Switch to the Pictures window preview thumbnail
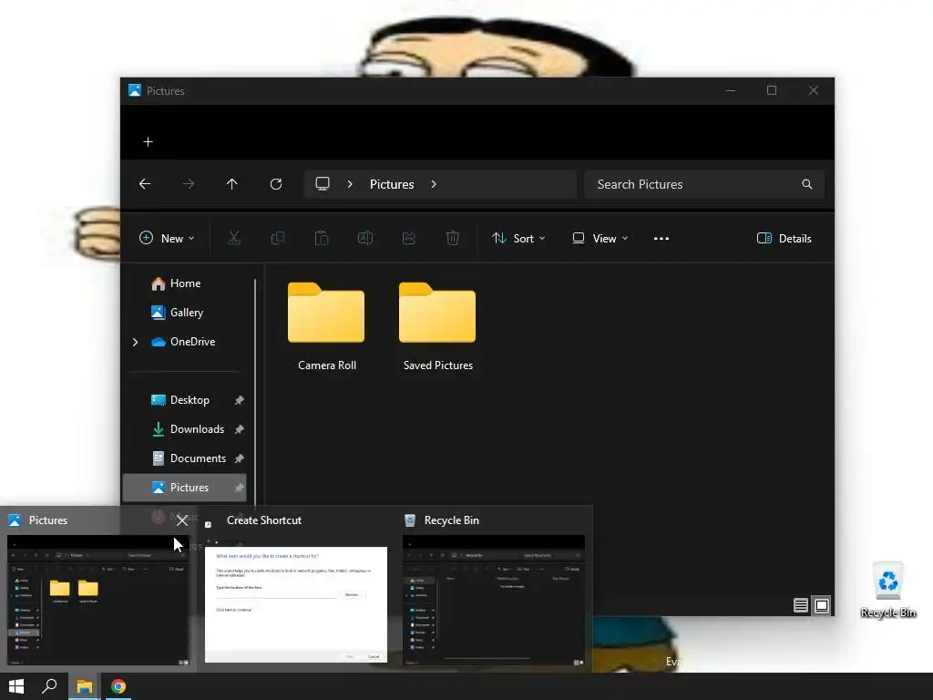This screenshot has width=933, height=700. (x=98, y=600)
